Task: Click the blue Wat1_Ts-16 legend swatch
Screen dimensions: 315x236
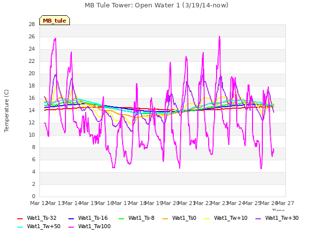Action: point(71,218)
